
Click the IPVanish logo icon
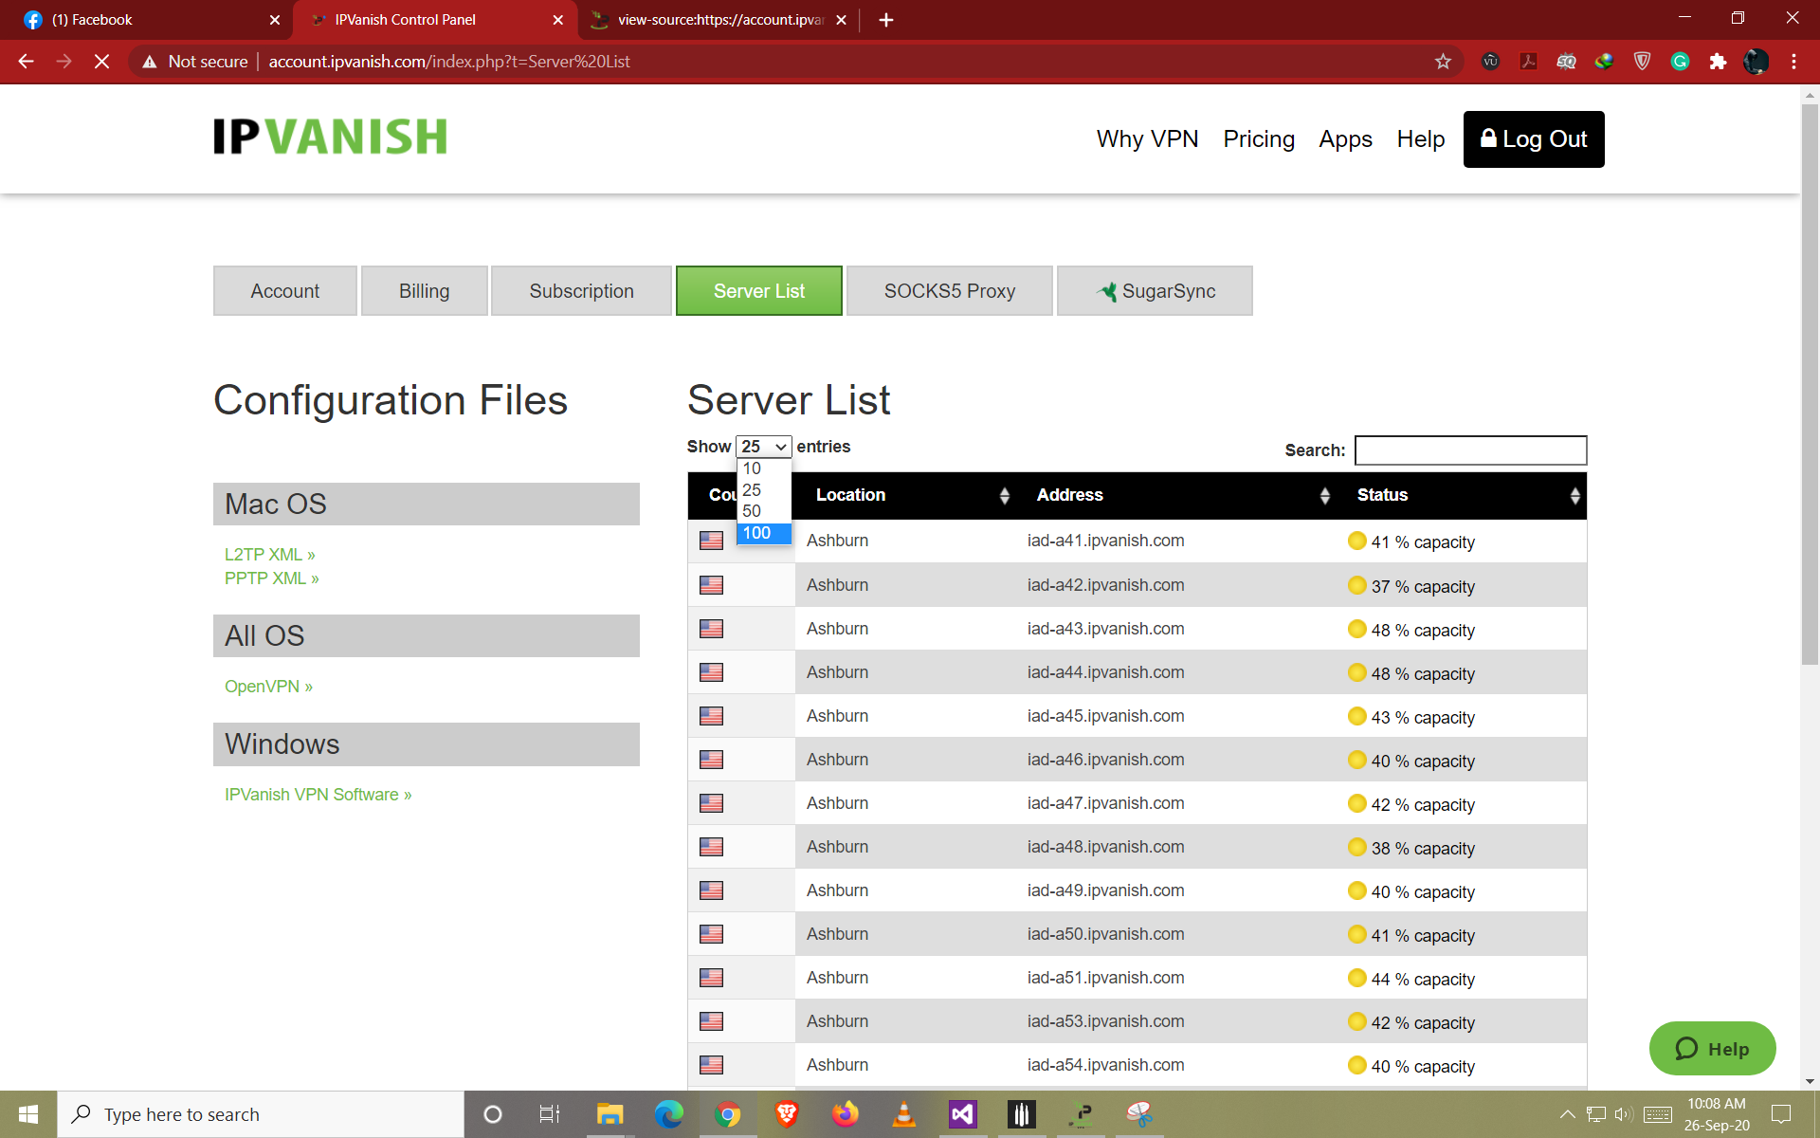coord(330,138)
